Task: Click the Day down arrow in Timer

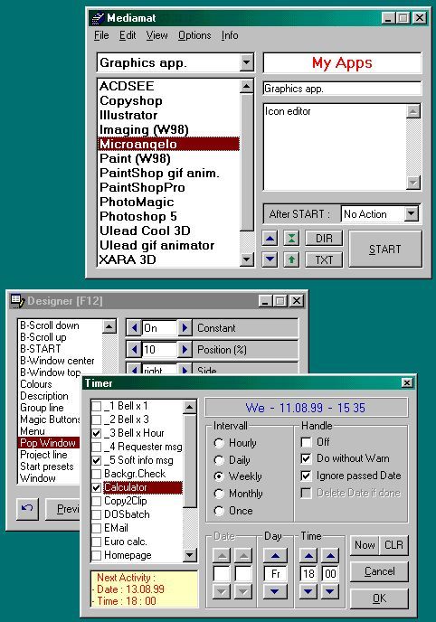Action: (x=275, y=591)
